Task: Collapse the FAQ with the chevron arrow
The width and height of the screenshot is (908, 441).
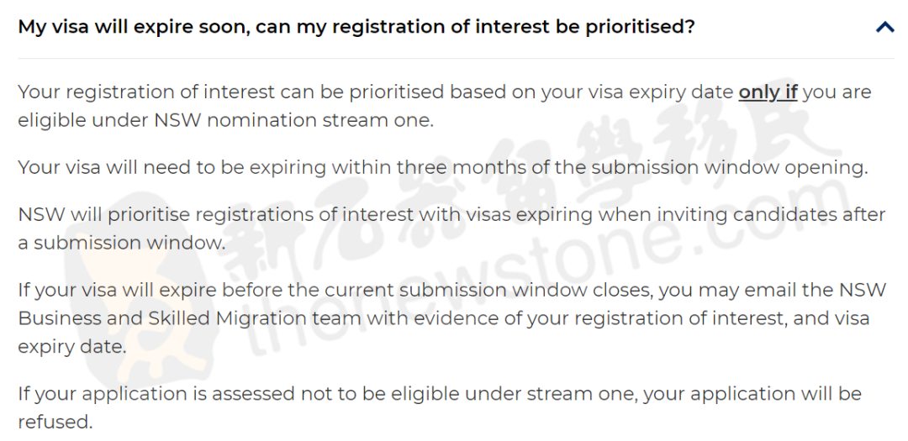Action: tap(884, 27)
